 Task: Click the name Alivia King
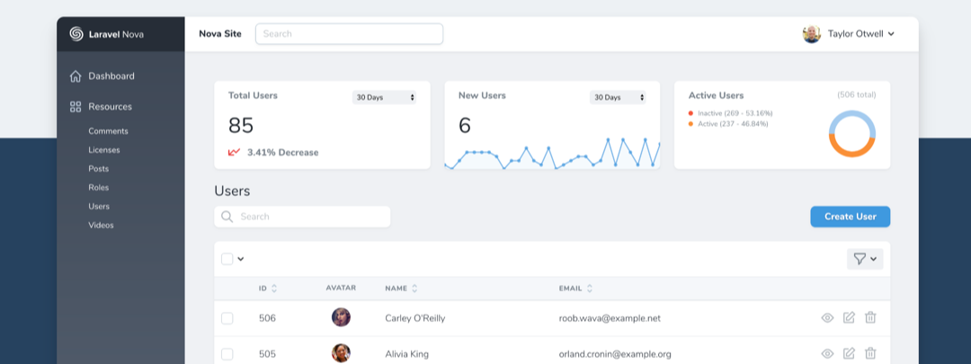(407, 354)
